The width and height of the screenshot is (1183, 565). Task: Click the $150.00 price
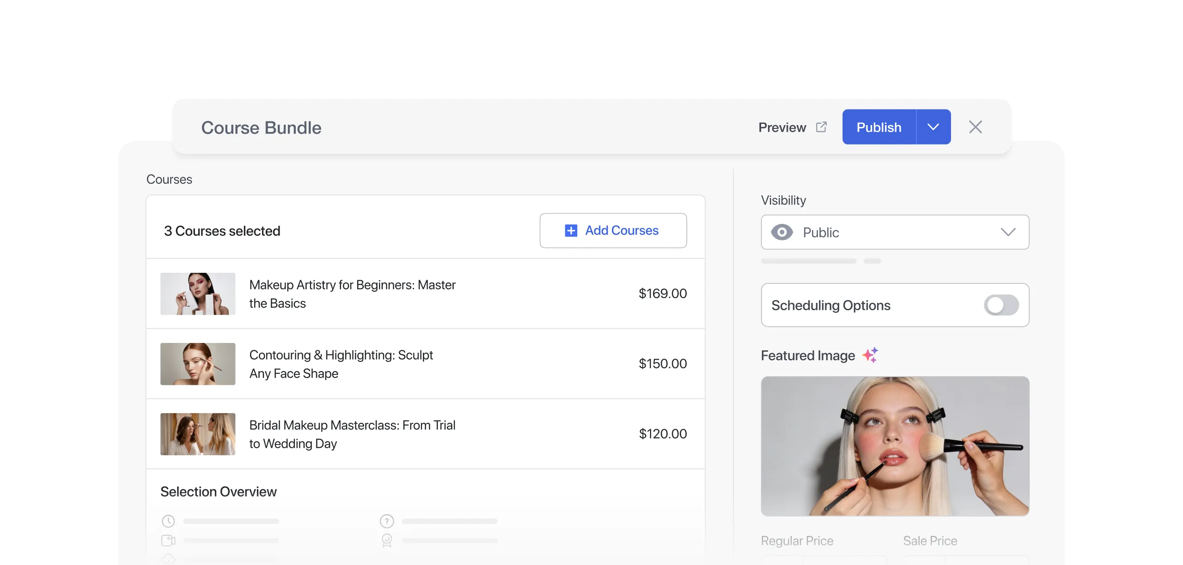[663, 364]
